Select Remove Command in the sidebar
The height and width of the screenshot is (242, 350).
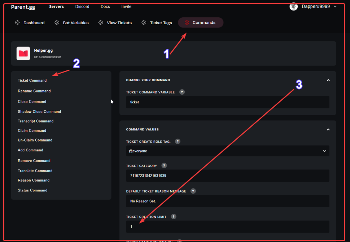click(x=34, y=161)
